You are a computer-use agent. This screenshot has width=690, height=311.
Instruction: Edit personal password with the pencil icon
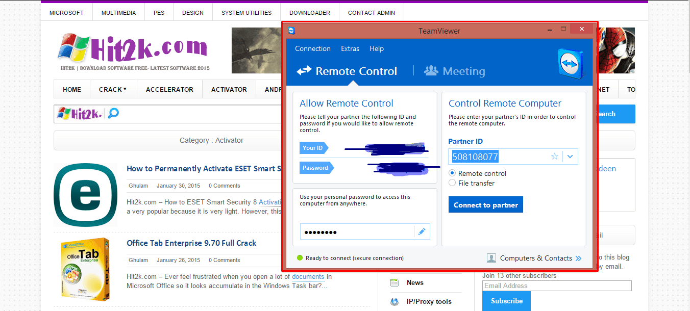pos(422,232)
